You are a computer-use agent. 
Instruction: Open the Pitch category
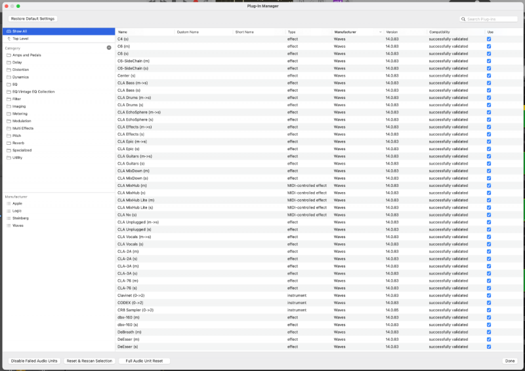[x=16, y=136]
